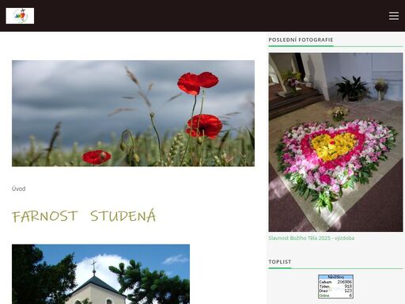This screenshot has width=405, height=304.
Task: Click the 'FARNOST STUDENÁ' heading
Action: (84, 216)
